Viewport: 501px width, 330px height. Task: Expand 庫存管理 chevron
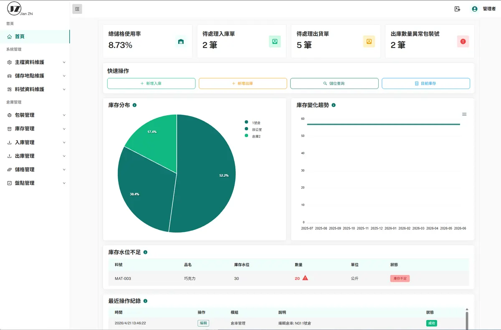coord(64,129)
